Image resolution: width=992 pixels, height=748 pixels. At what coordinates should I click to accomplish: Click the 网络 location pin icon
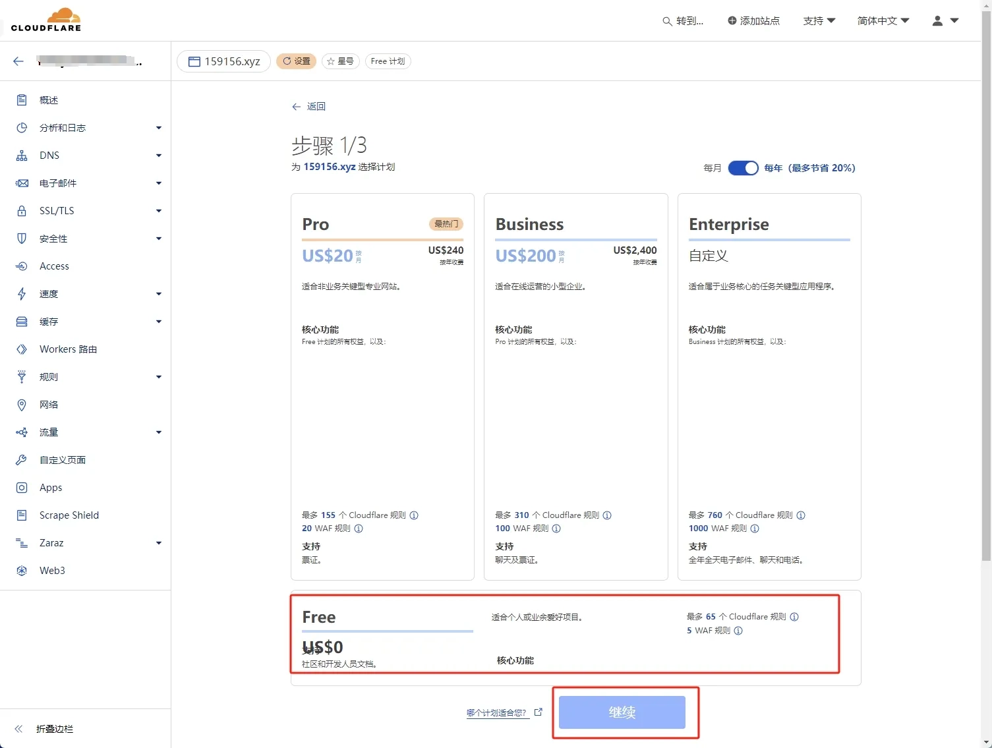point(22,405)
